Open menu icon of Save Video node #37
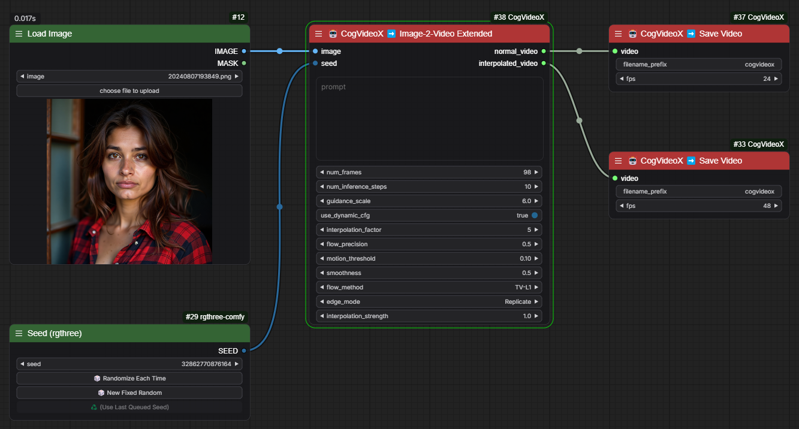Screen dimensions: 799x429 tap(618, 34)
